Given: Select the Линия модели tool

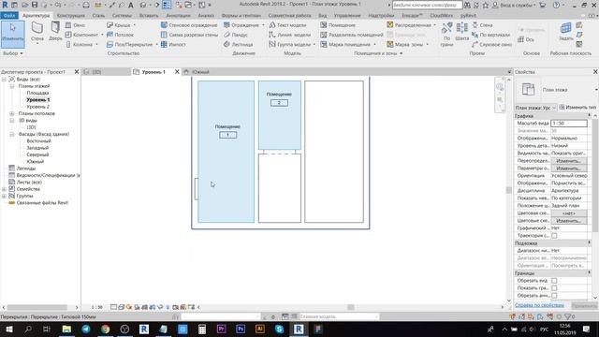Looking at the screenshot, I should pyautogui.click(x=290, y=35).
